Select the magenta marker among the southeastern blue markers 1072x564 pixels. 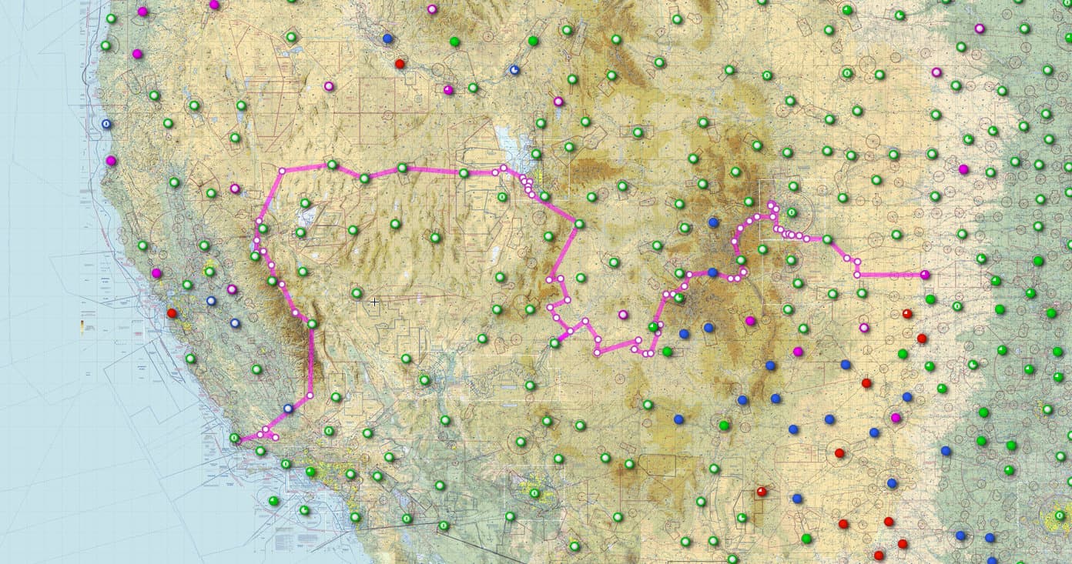coord(896,418)
